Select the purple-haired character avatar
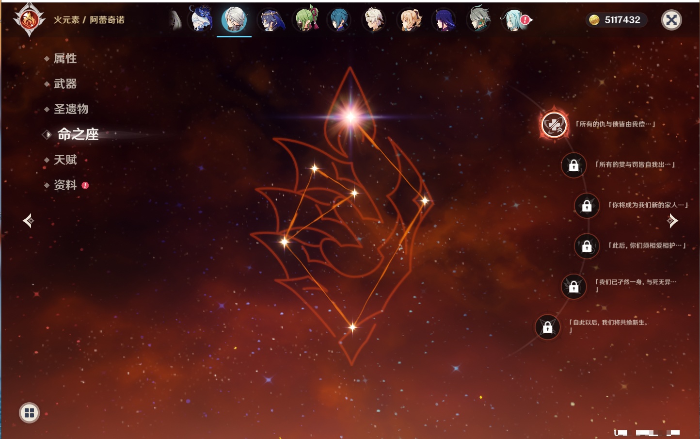Screen dimensions: 700x439 (444, 20)
